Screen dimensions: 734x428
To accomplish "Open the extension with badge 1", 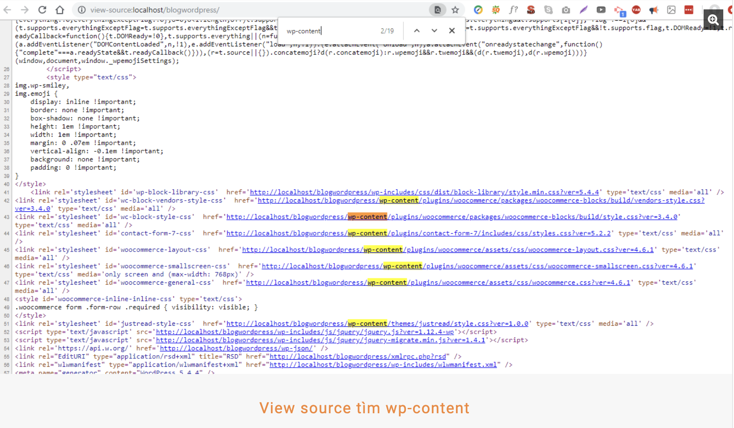I will point(619,11).
